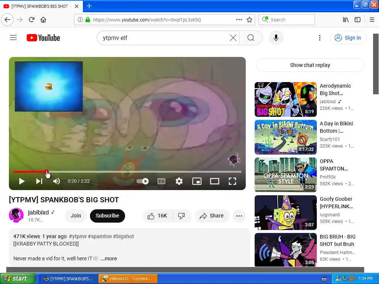Click the channel watermark in video corner
Viewport: 379px width, 284px height.
point(234,159)
